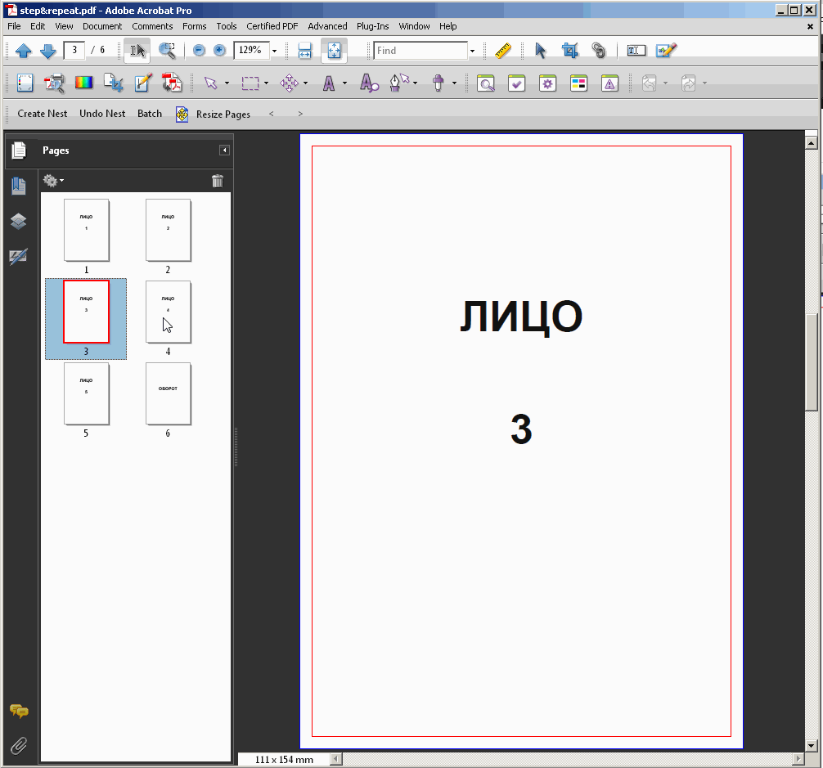Activate the Crop tool

(569, 51)
